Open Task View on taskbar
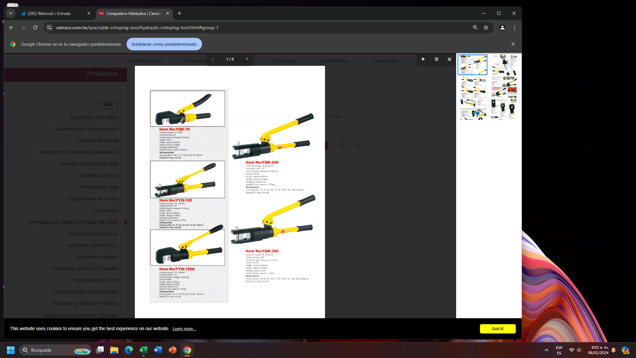636x358 pixels. click(100, 350)
